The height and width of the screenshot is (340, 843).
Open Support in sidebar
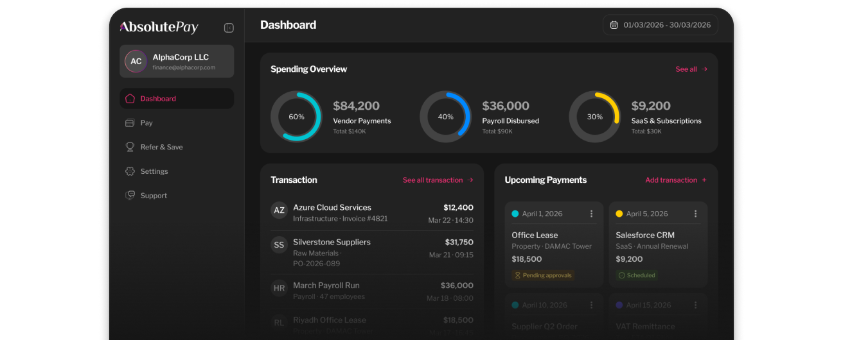pyautogui.click(x=177, y=196)
